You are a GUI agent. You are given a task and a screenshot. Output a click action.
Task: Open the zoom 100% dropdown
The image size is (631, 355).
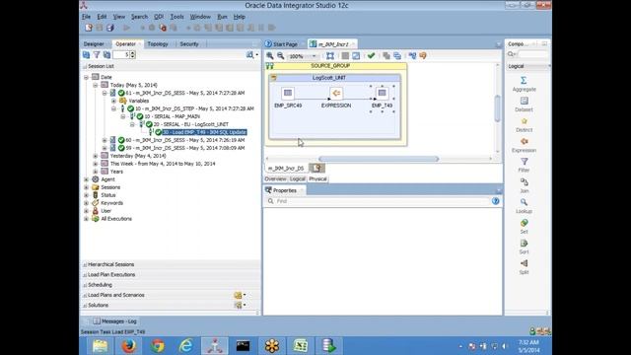click(x=315, y=56)
